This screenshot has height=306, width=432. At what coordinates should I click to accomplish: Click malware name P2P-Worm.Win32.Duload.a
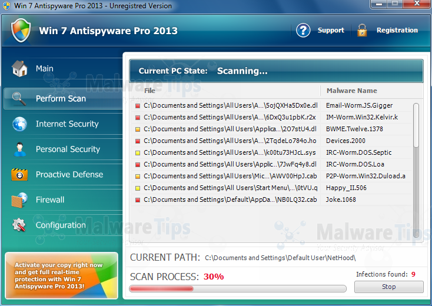coord(365,176)
